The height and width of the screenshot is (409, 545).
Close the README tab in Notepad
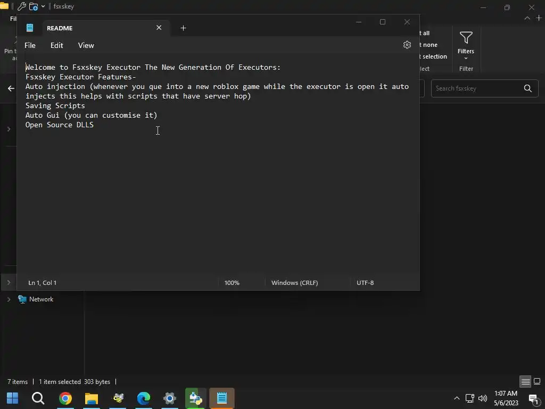[x=159, y=28]
